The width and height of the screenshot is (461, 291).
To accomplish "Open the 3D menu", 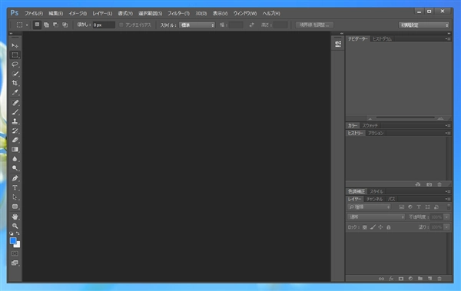I will click(201, 14).
